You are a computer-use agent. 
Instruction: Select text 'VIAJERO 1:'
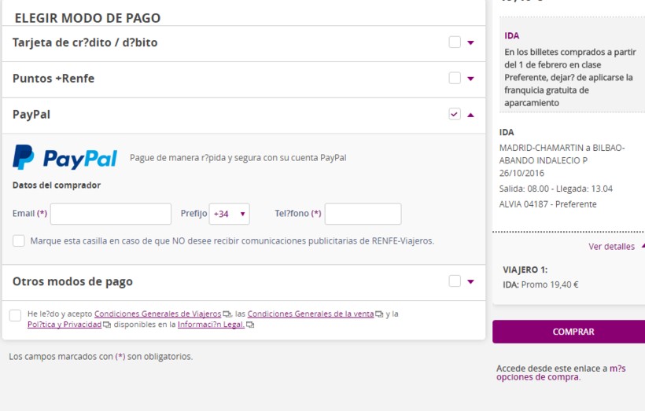[525, 270]
